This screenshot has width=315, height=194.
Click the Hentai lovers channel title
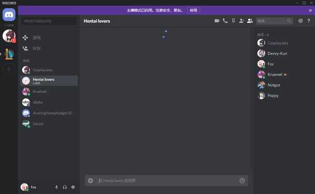97,21
